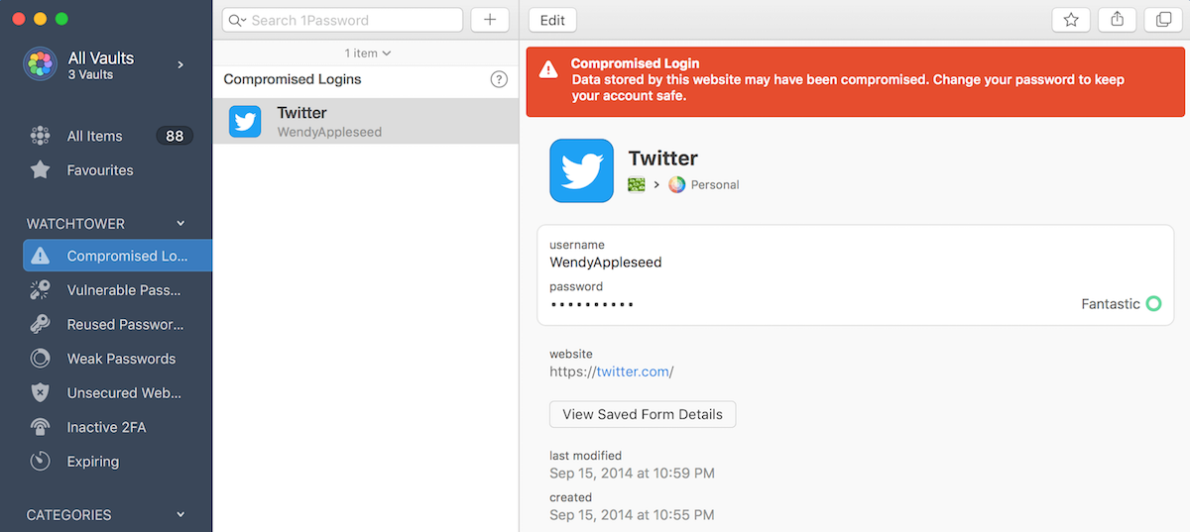Open the Inactive 2FA section
Screen dimensions: 1190x532
[x=117, y=427]
